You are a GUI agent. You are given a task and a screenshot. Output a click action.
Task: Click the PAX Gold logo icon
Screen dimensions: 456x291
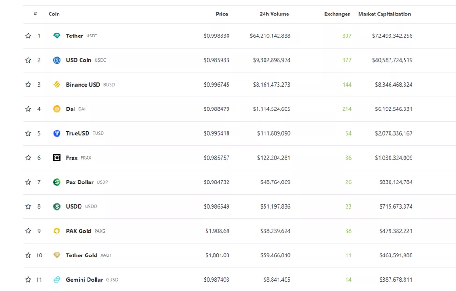[x=57, y=231]
